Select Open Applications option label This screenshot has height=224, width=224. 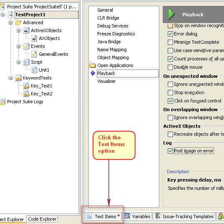(115, 65)
